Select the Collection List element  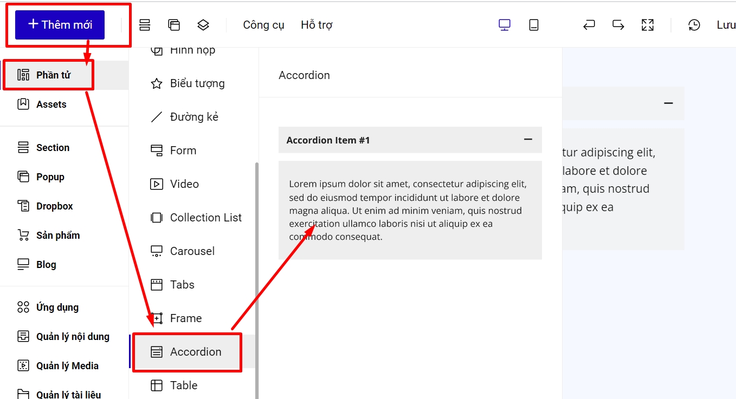(205, 218)
